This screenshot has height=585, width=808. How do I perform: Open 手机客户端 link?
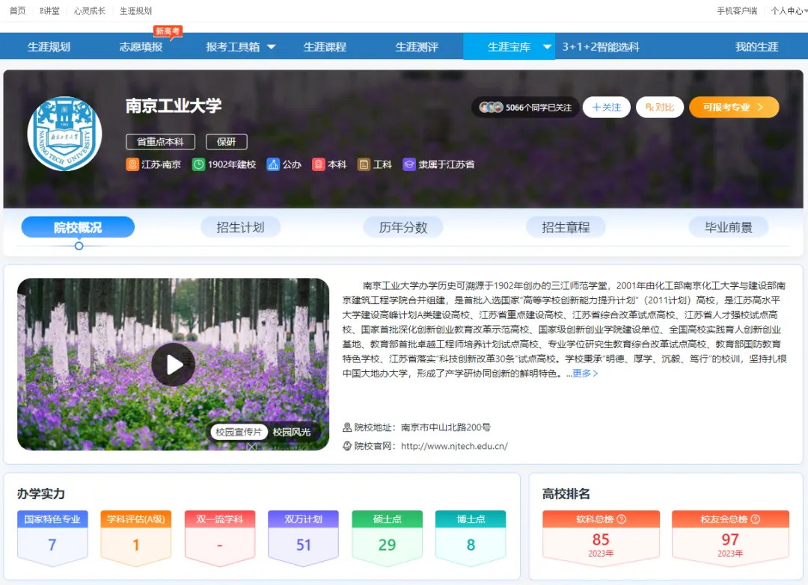(x=737, y=10)
